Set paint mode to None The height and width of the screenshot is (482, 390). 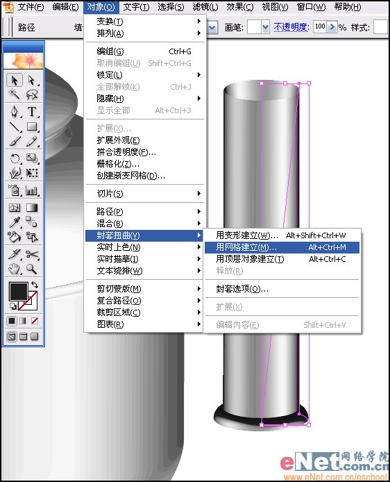[35, 321]
